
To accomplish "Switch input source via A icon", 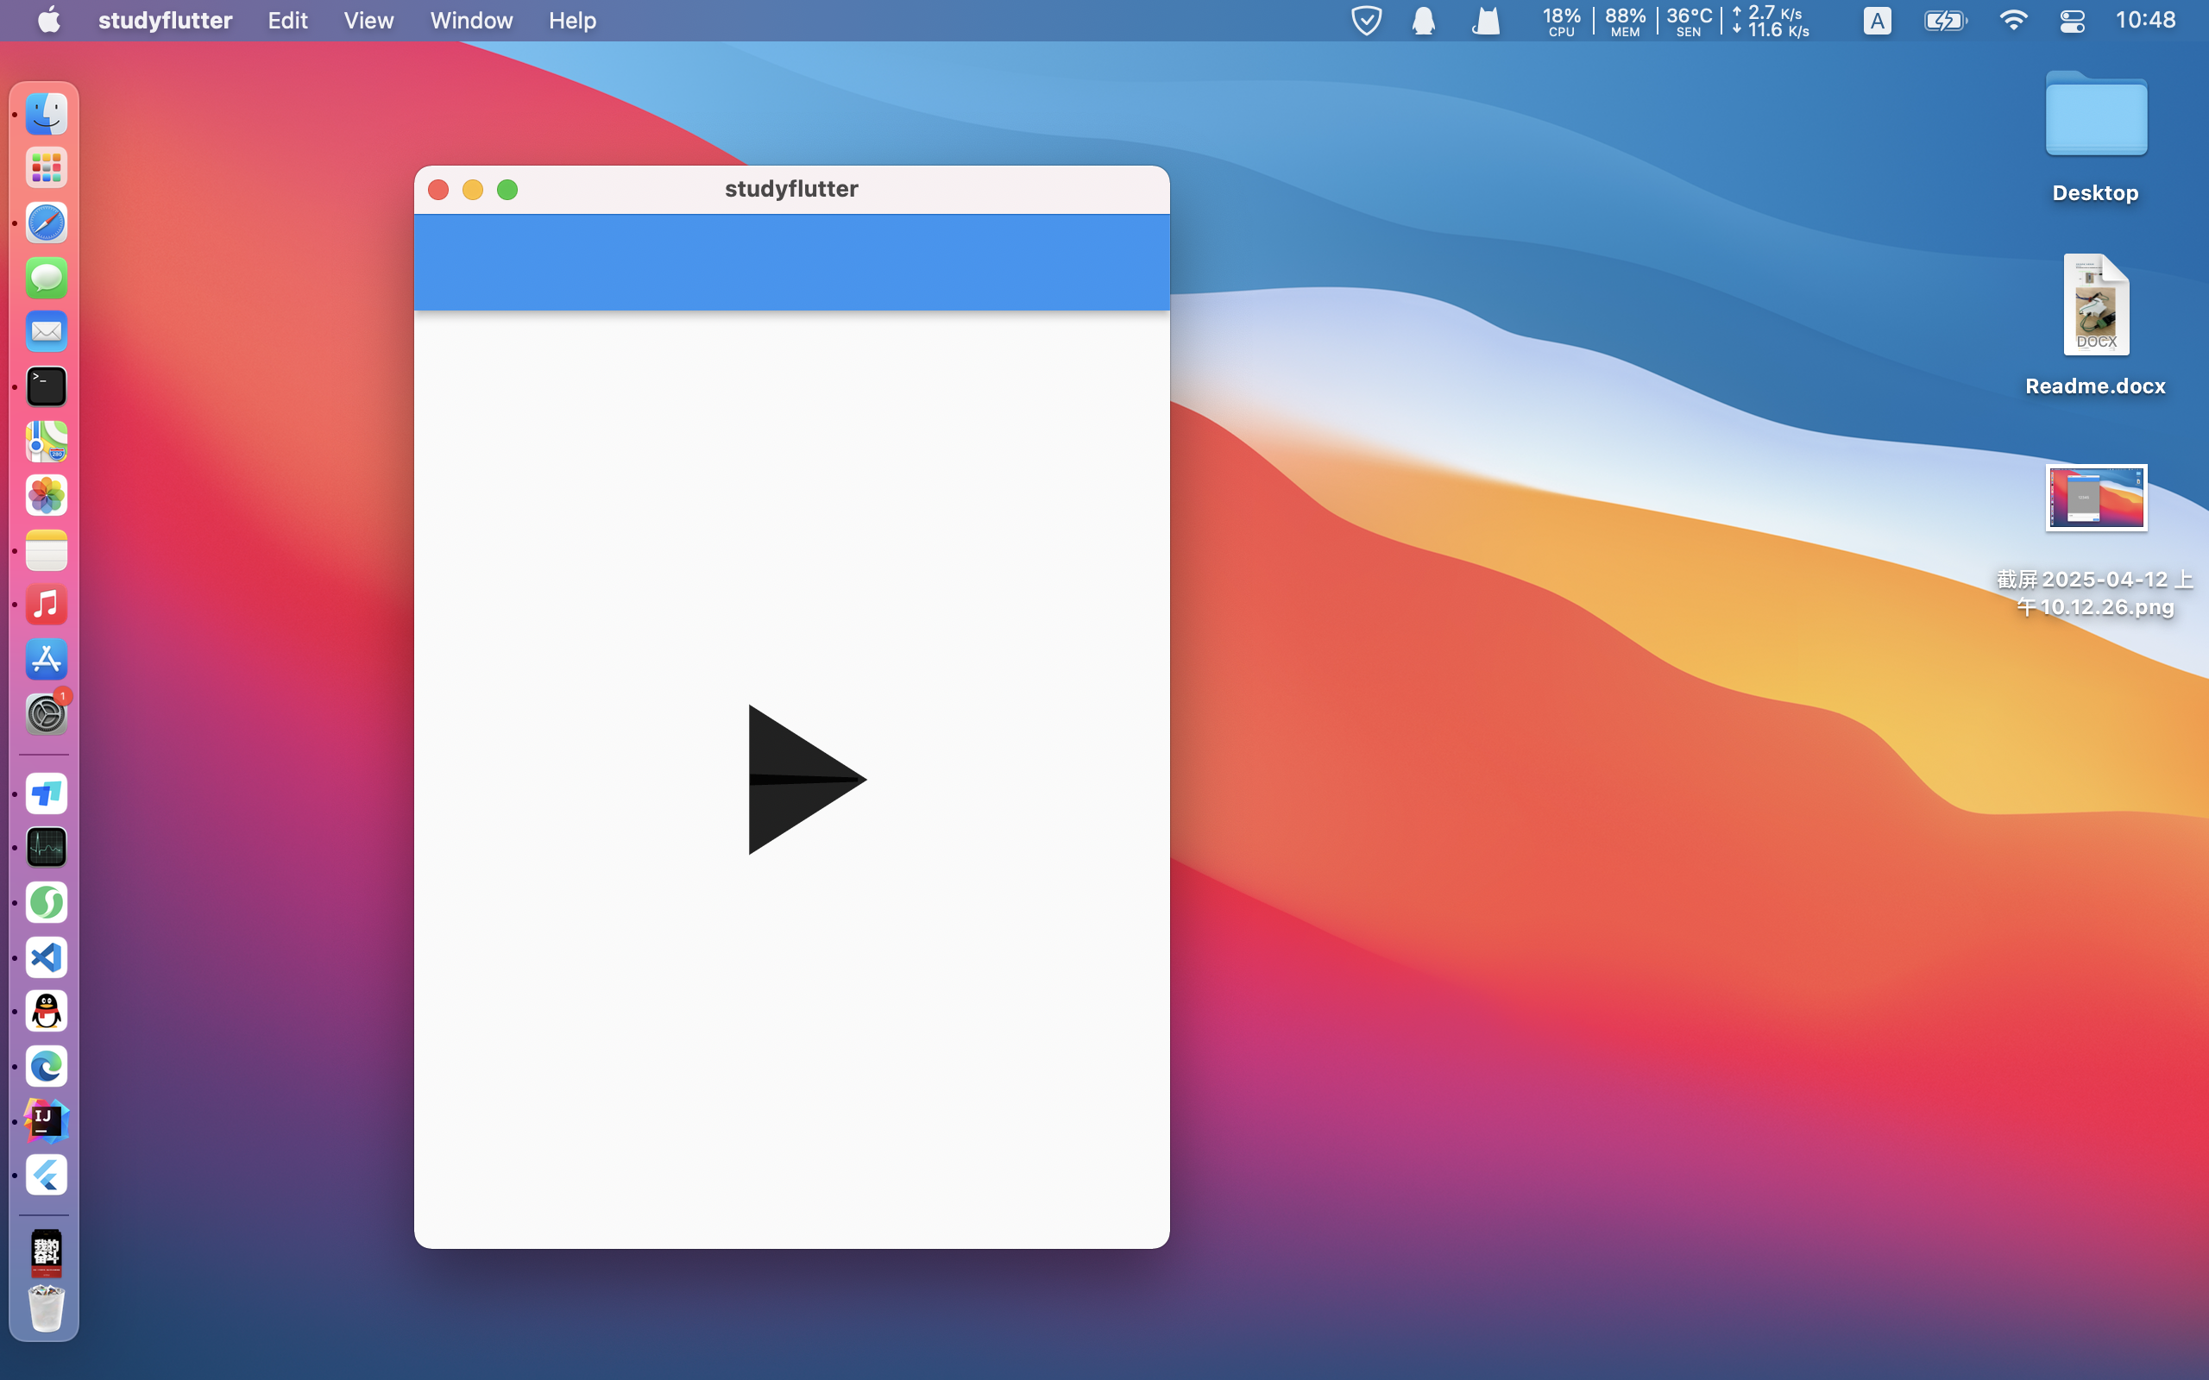I will point(1877,20).
